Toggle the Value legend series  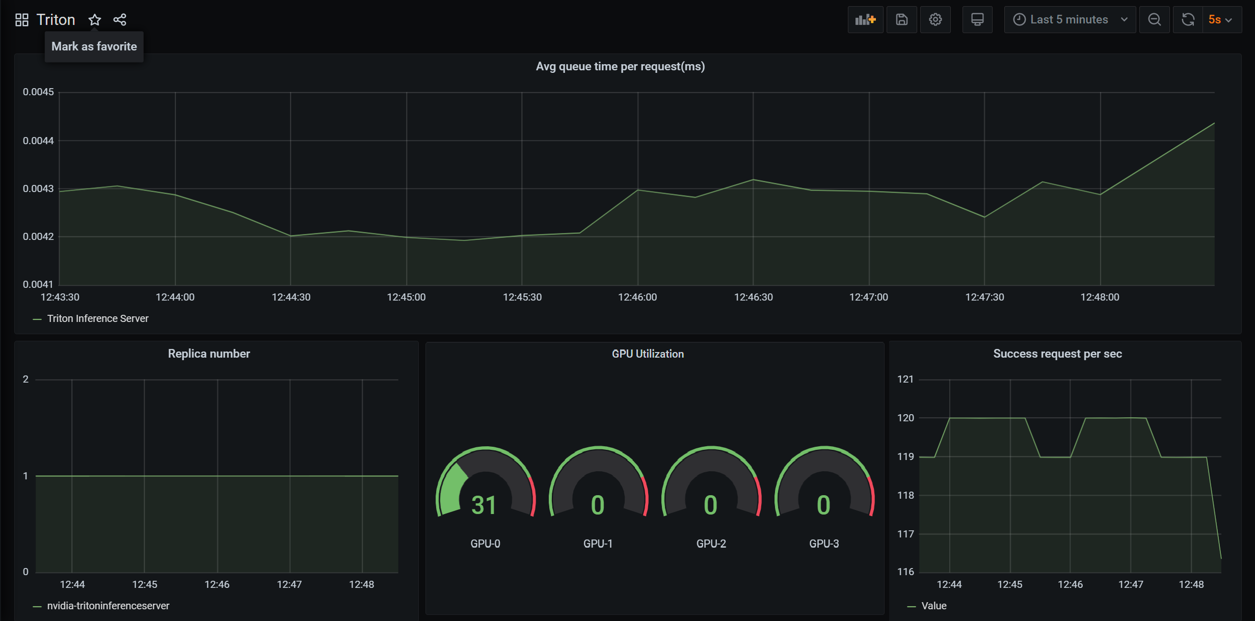click(x=933, y=606)
